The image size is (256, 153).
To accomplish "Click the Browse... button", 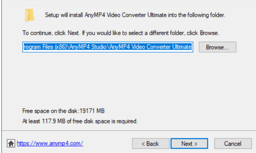I will click(x=218, y=47).
